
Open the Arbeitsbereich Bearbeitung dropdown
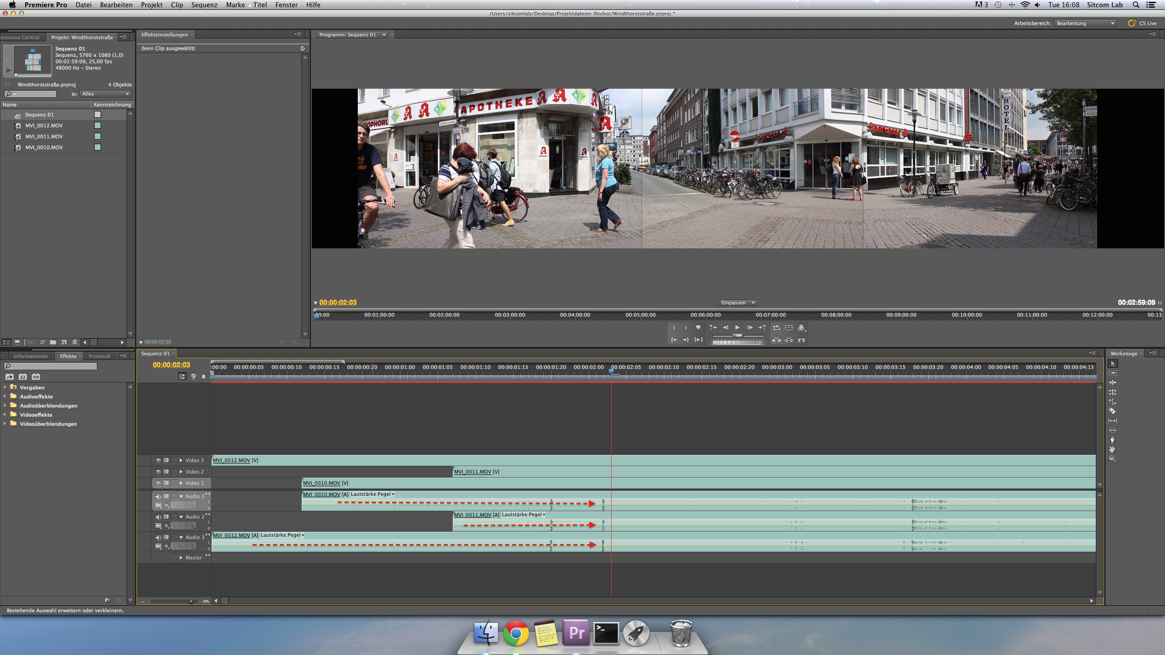(x=1085, y=23)
